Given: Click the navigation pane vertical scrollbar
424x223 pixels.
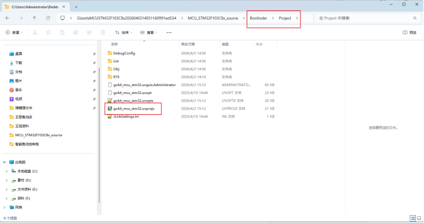Looking at the screenshot, I should [99, 135].
